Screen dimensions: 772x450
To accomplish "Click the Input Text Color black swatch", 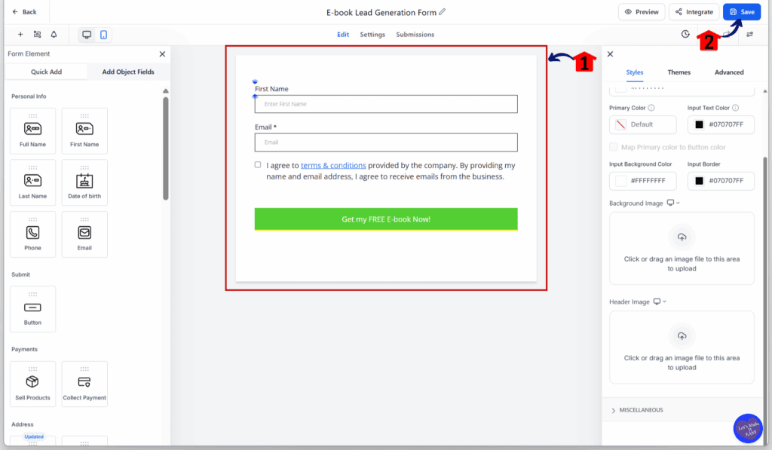I will point(699,124).
